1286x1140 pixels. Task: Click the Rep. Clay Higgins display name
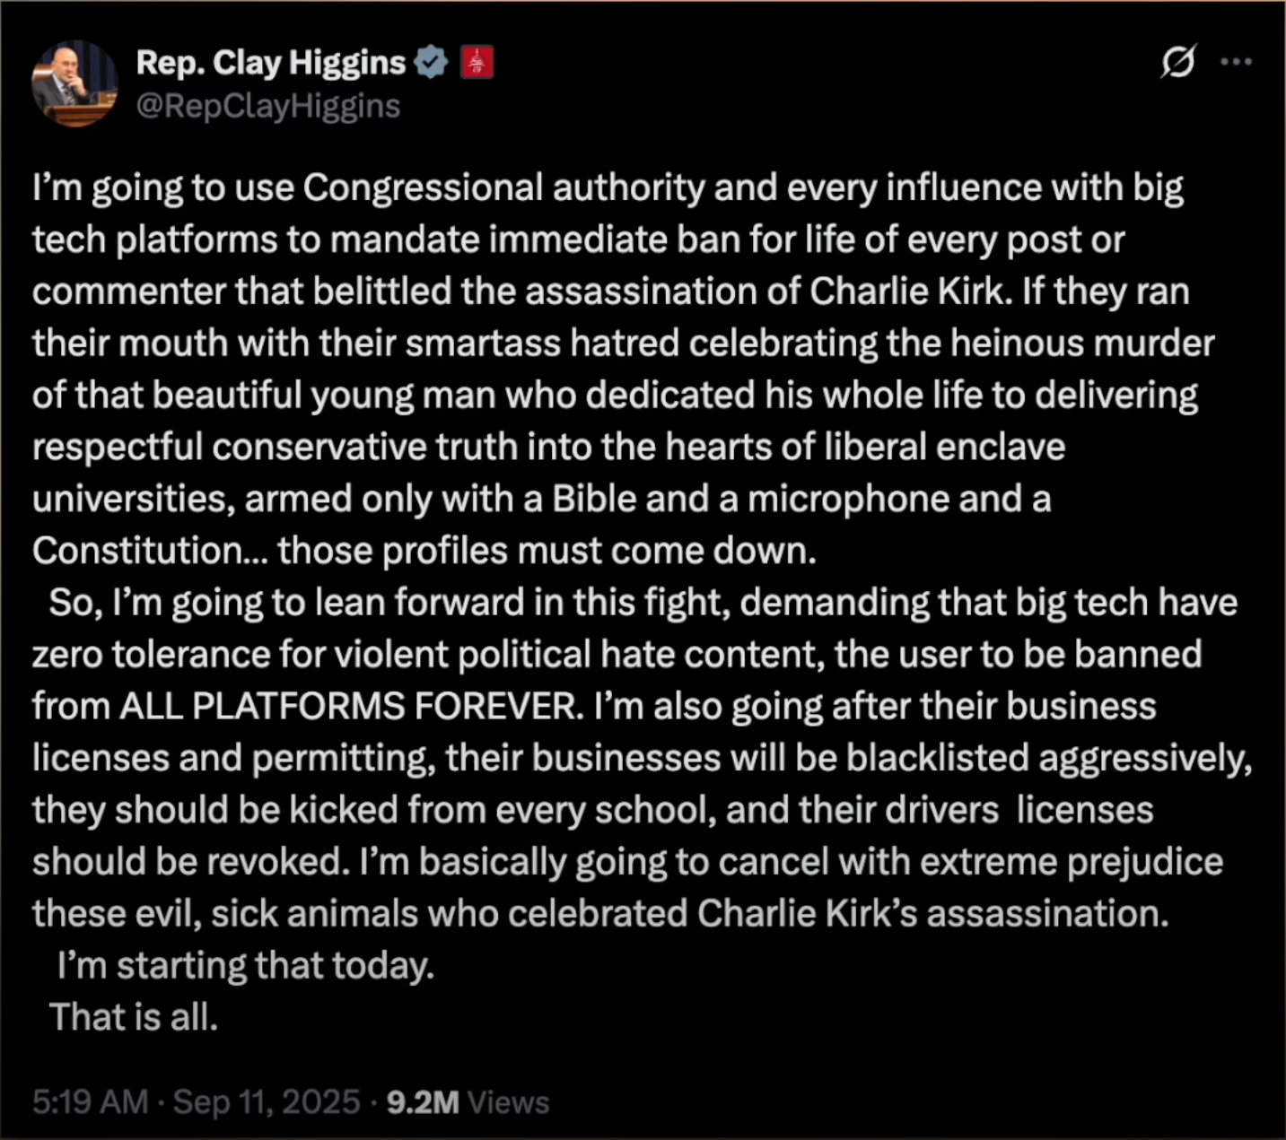click(x=270, y=63)
